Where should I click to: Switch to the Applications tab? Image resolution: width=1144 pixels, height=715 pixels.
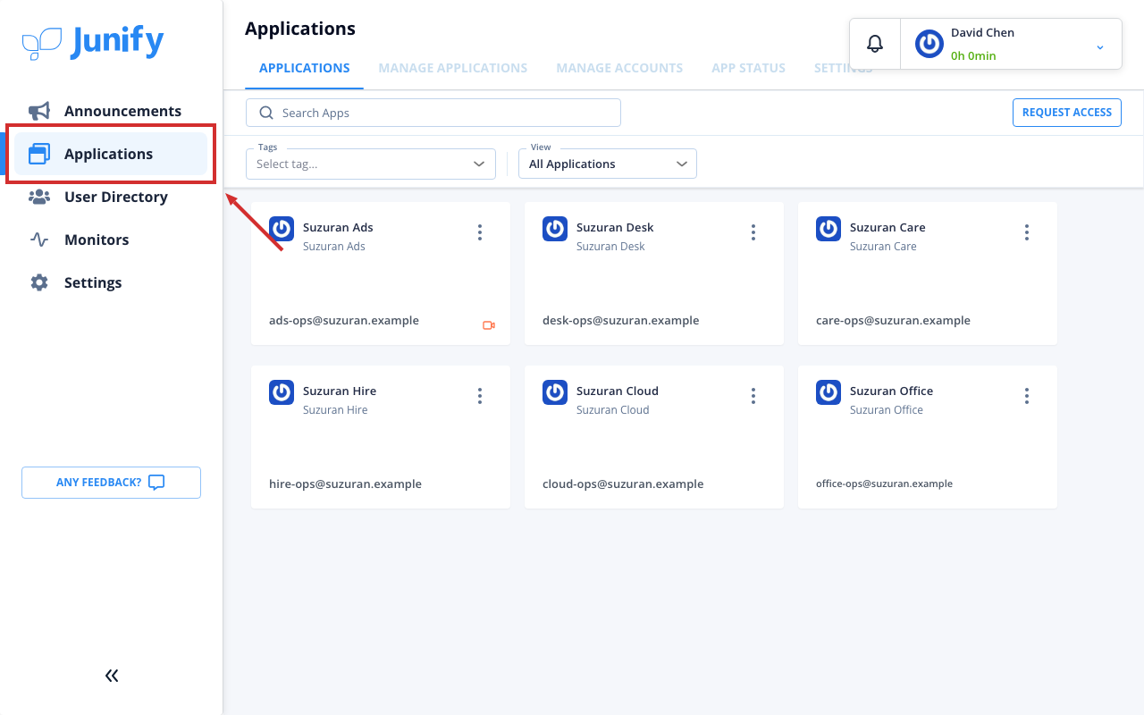click(x=304, y=68)
